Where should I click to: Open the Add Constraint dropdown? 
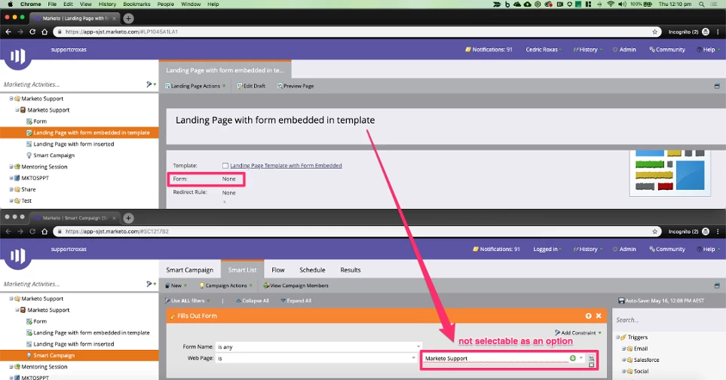tap(578, 332)
